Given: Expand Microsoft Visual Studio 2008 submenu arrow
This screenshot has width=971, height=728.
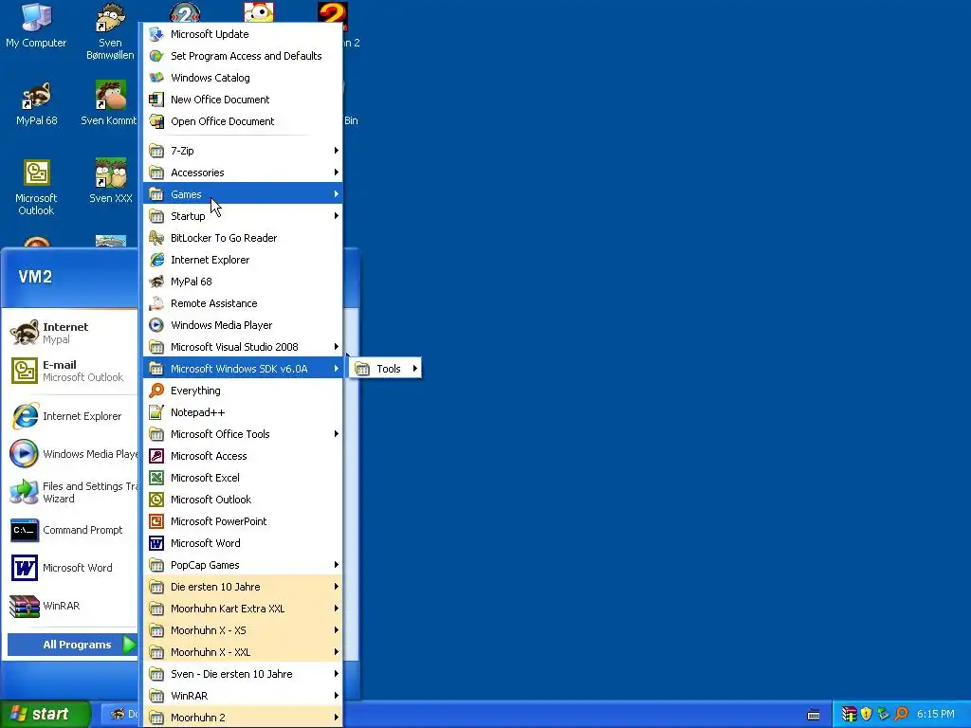Looking at the screenshot, I should [x=337, y=347].
